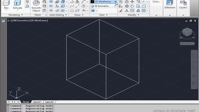
Task: Select the Circle draw tool
Action: 83,6
